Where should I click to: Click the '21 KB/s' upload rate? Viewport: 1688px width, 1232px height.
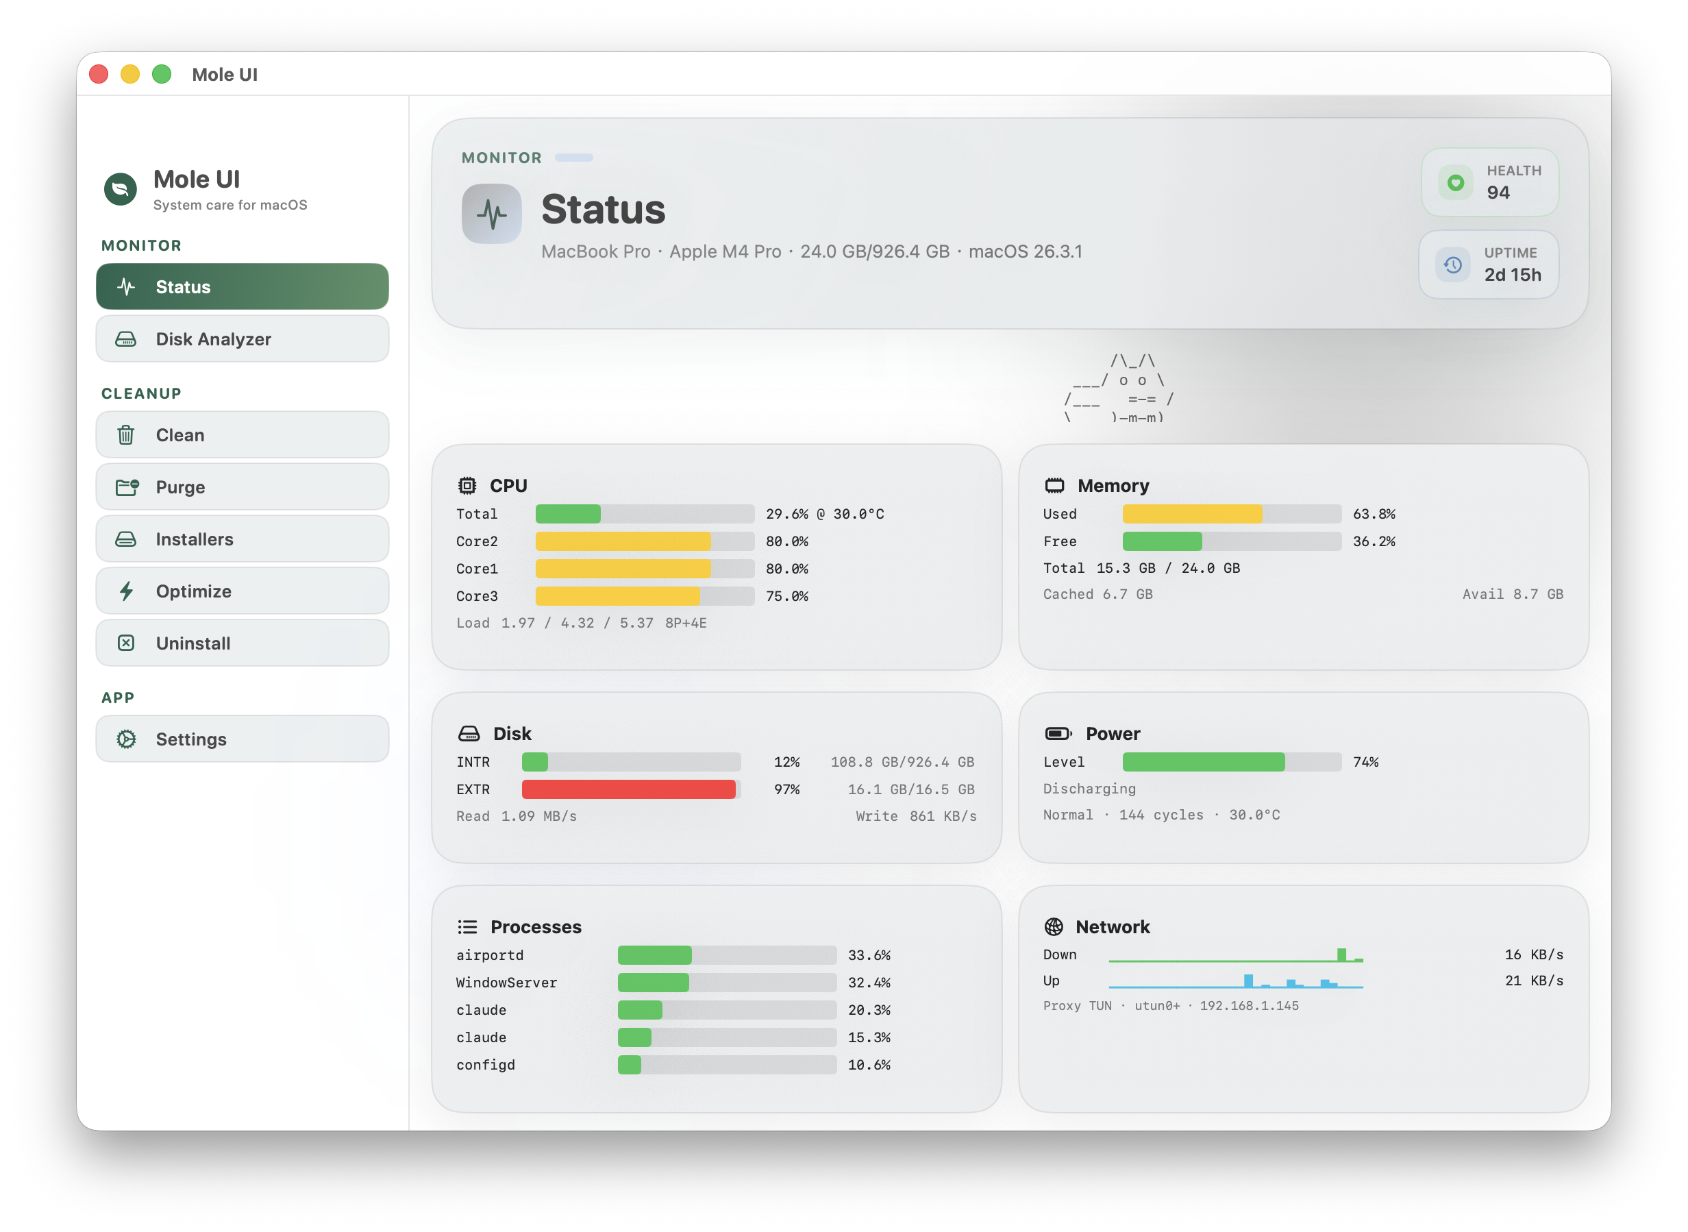click(x=1534, y=981)
